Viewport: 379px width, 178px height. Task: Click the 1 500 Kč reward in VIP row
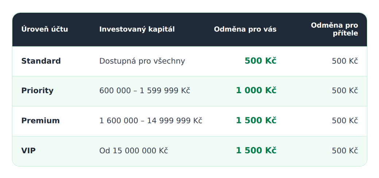pyautogui.click(x=256, y=150)
